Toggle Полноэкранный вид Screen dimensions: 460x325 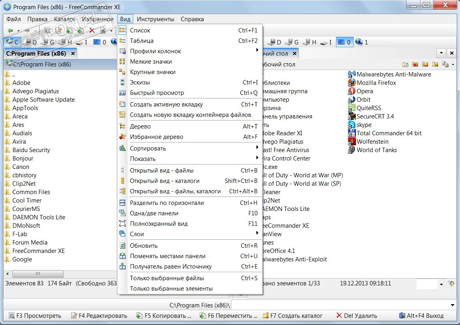tap(190, 224)
